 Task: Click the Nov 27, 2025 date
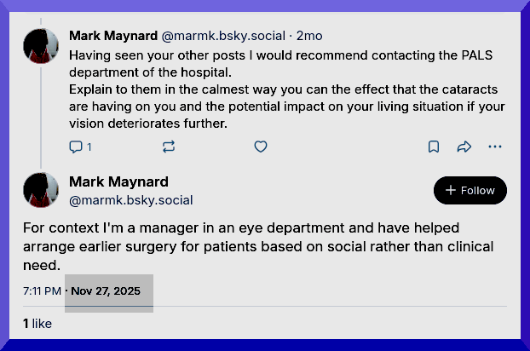click(106, 291)
